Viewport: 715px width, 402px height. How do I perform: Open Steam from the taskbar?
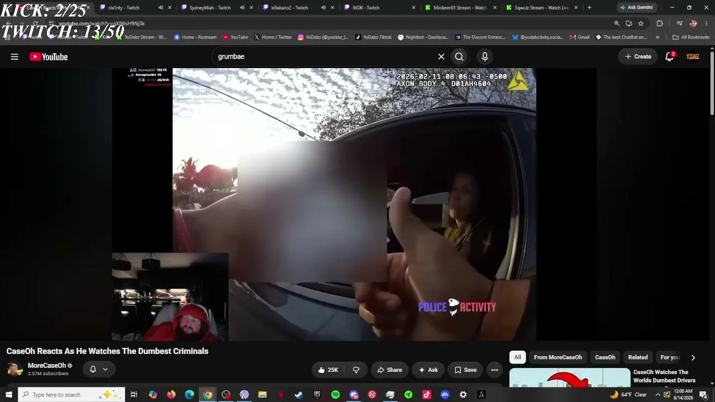(299, 395)
